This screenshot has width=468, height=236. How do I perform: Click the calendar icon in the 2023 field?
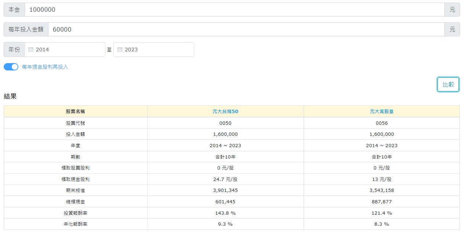pyautogui.click(x=120, y=50)
